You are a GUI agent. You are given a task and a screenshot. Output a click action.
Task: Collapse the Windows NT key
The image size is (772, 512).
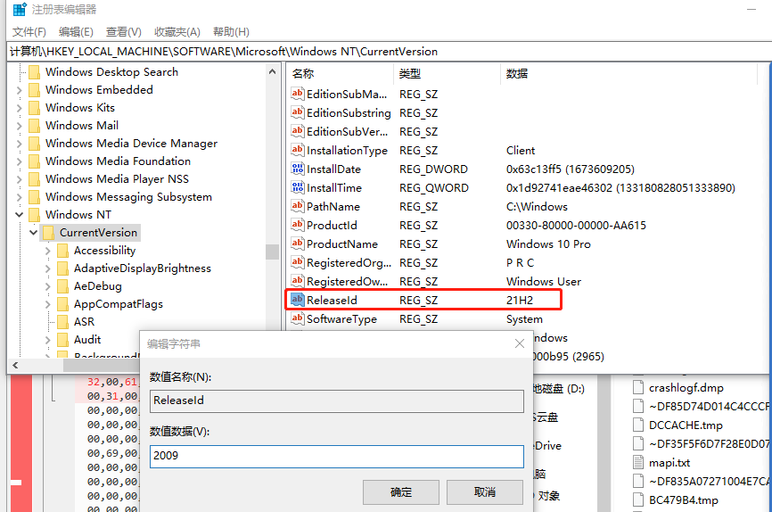click(x=20, y=215)
